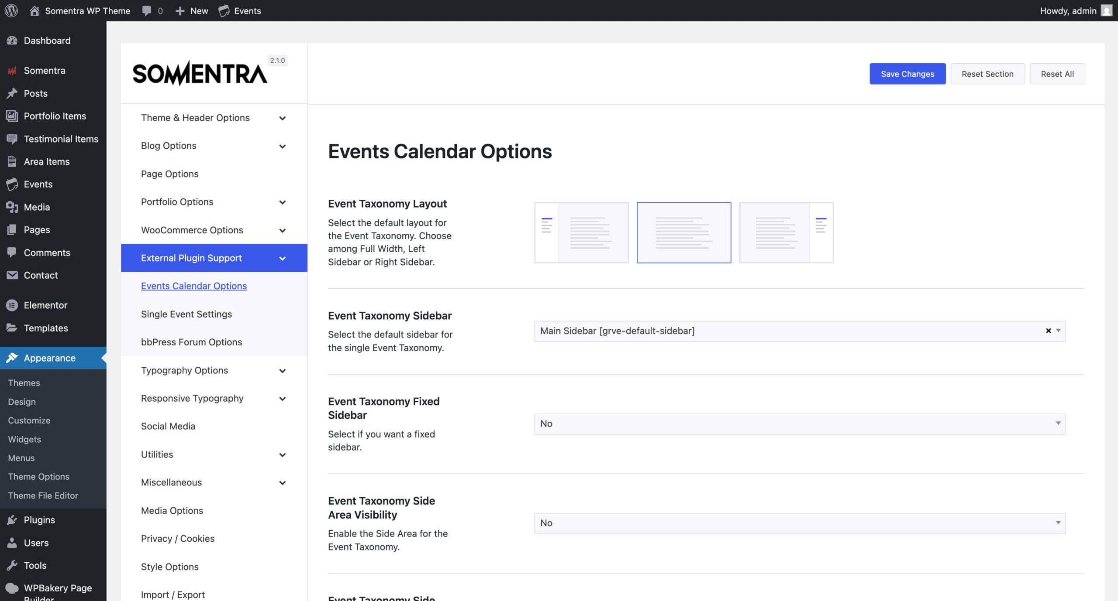Click the Tools wrench icon
1118x601 pixels.
(12, 565)
